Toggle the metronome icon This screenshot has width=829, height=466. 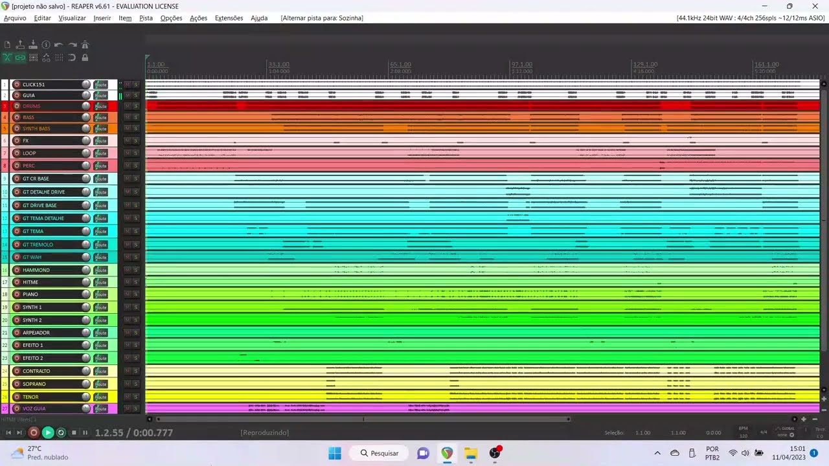(x=85, y=45)
